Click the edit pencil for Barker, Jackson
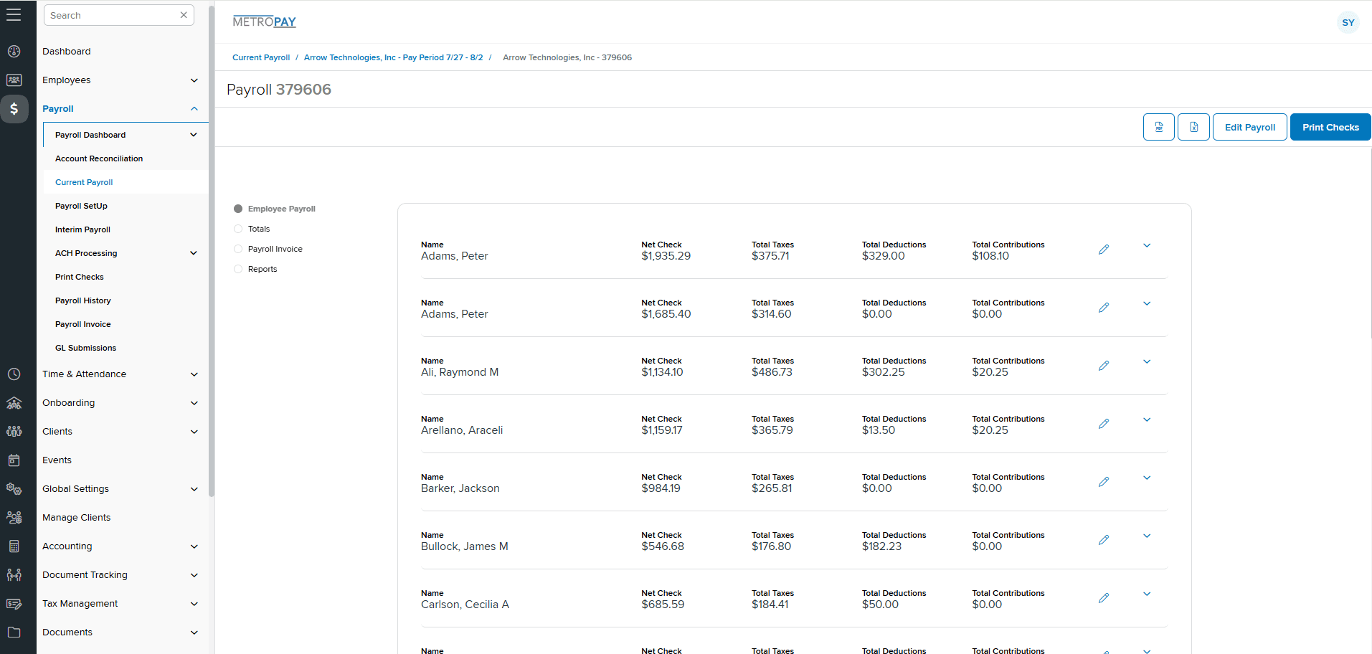This screenshot has height=654, width=1372. [x=1104, y=482]
